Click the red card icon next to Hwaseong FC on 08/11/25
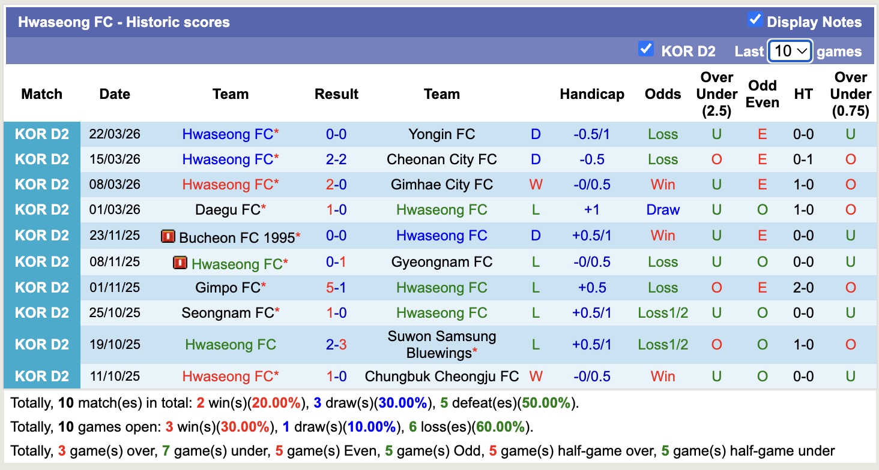Viewport: 879px width, 470px height. [180, 262]
